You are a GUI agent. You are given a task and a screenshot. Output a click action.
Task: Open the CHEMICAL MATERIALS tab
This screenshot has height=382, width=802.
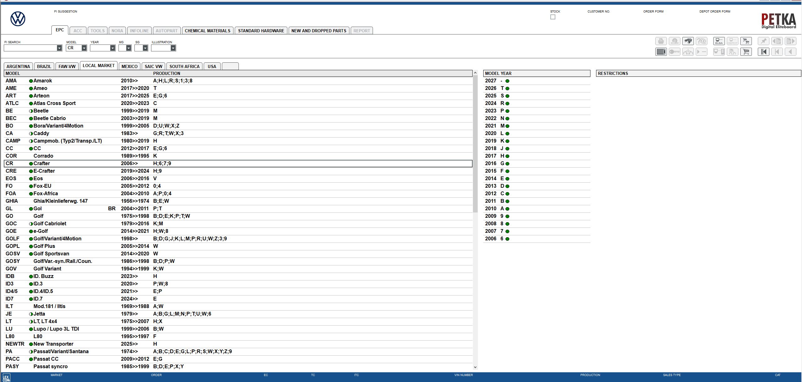pos(207,31)
